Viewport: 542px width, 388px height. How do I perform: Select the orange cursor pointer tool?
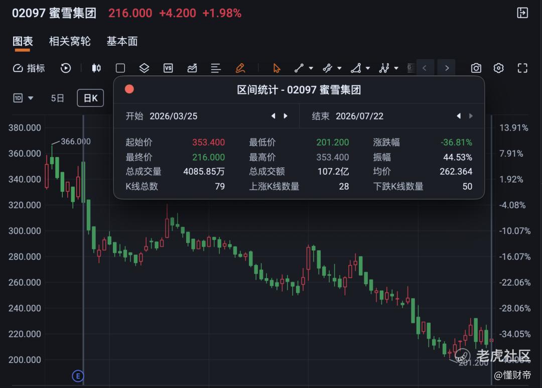277,68
